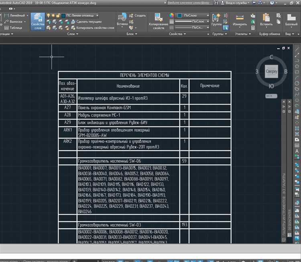Click the ViewCube Сверху face
This screenshot has width=301, height=262.
coord(271,71)
